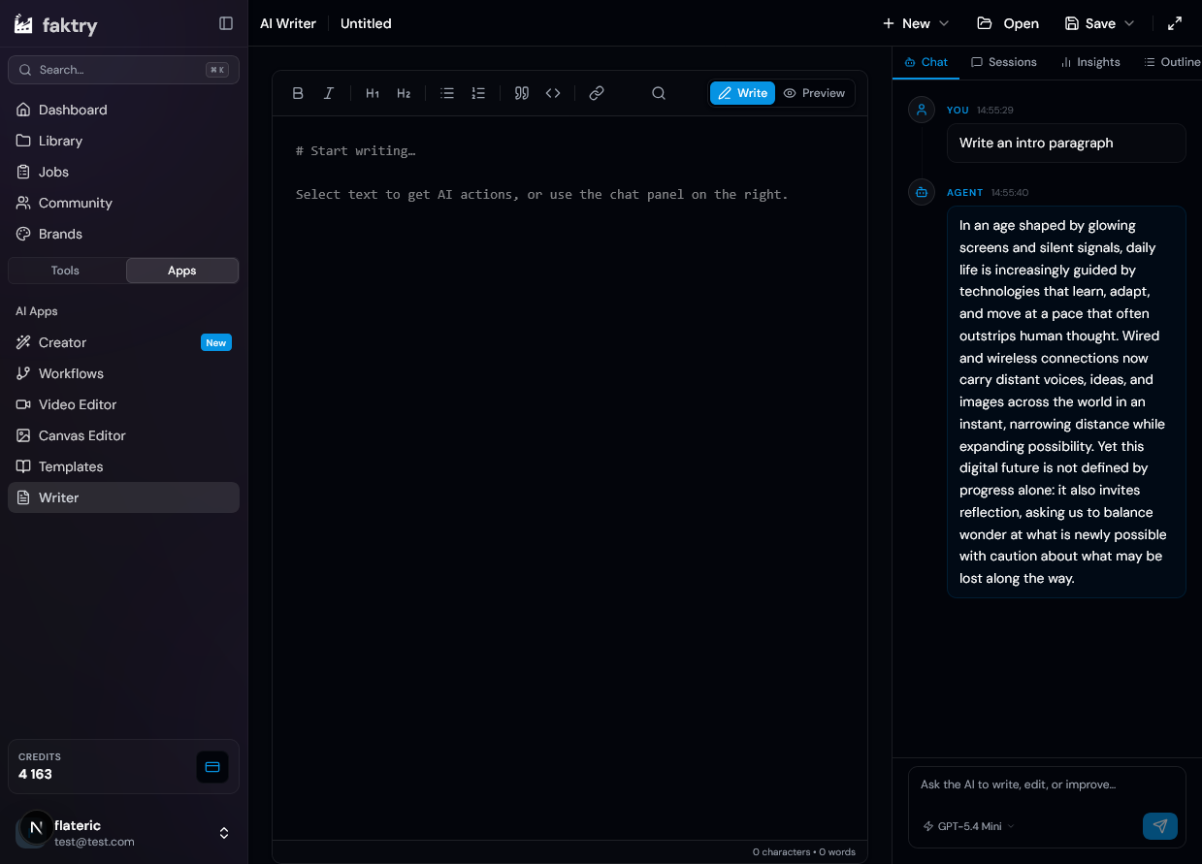1202x864 pixels.
Task: Click the '0 characters • 0 words' counter
Action: pos(804,852)
